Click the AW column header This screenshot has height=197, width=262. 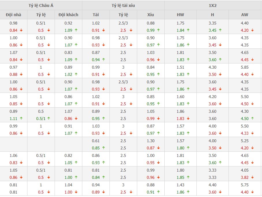[245, 15]
